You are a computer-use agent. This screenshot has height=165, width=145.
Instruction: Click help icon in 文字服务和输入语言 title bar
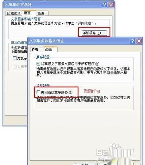tap(133, 41)
